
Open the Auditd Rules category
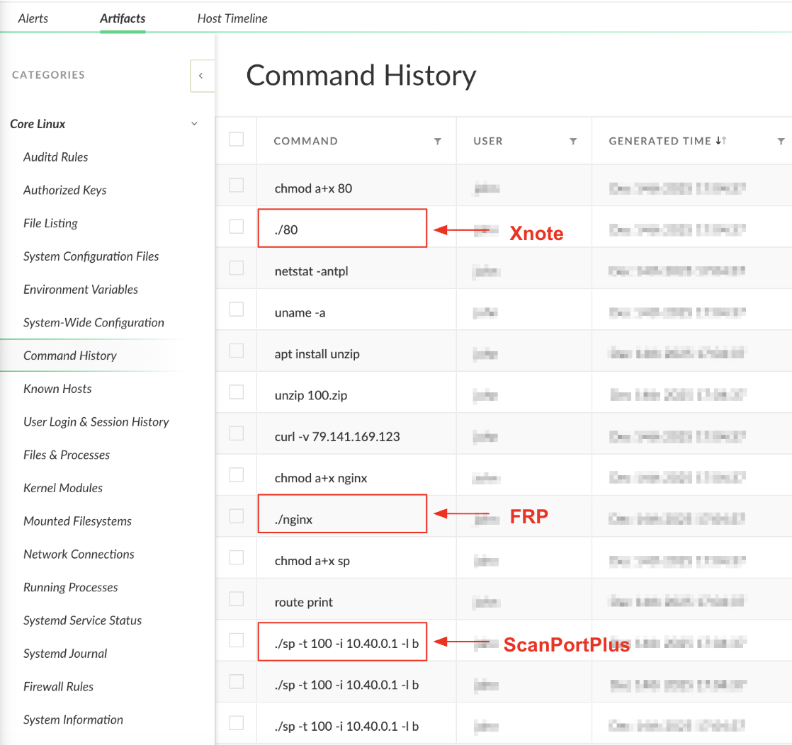click(57, 157)
